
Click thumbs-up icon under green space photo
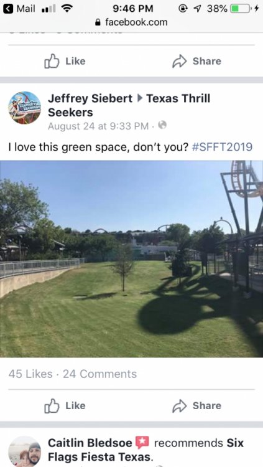pyautogui.click(x=52, y=405)
